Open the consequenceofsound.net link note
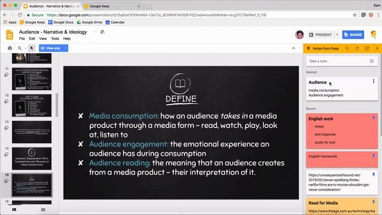The height and width of the screenshot is (215, 382). click(342, 182)
